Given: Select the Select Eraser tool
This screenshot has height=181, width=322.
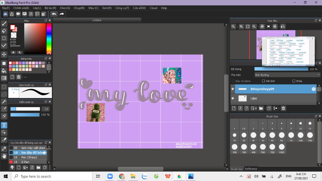Looking at the screenshot, I should (x=4, y=116).
